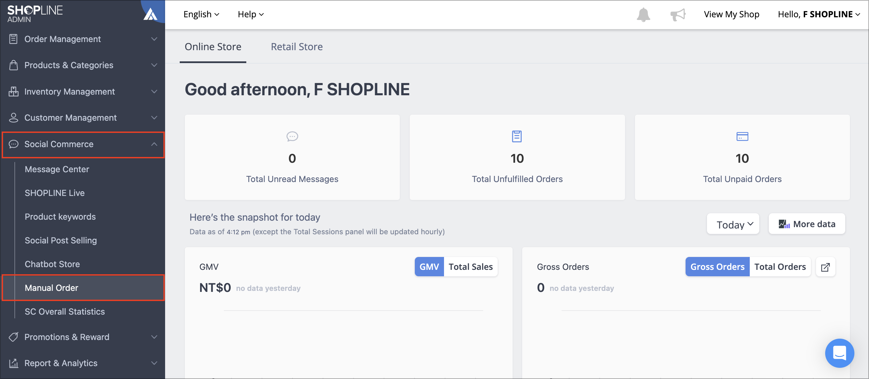869x379 pixels.
Task: Expand the Promotions & Reward chevron
Action: (x=154, y=337)
